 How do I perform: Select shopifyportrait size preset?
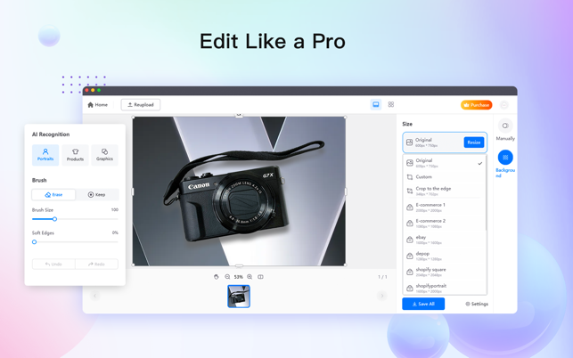tap(445, 288)
